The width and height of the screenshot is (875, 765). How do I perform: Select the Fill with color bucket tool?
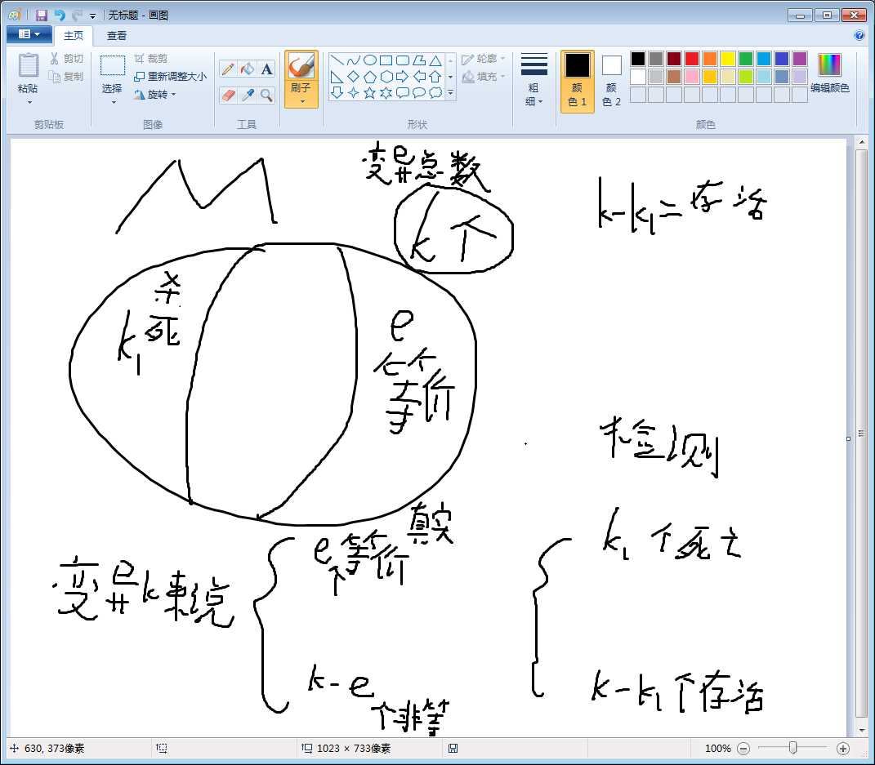point(248,69)
